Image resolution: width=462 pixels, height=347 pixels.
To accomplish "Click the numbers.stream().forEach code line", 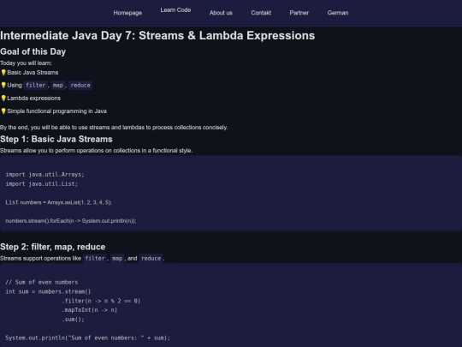I will pos(71,221).
